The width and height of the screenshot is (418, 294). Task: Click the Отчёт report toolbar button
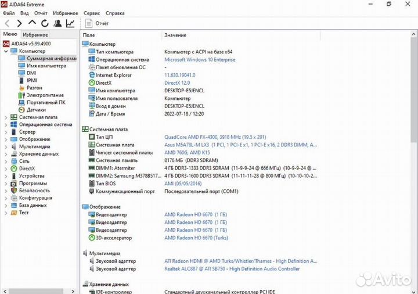click(x=97, y=23)
